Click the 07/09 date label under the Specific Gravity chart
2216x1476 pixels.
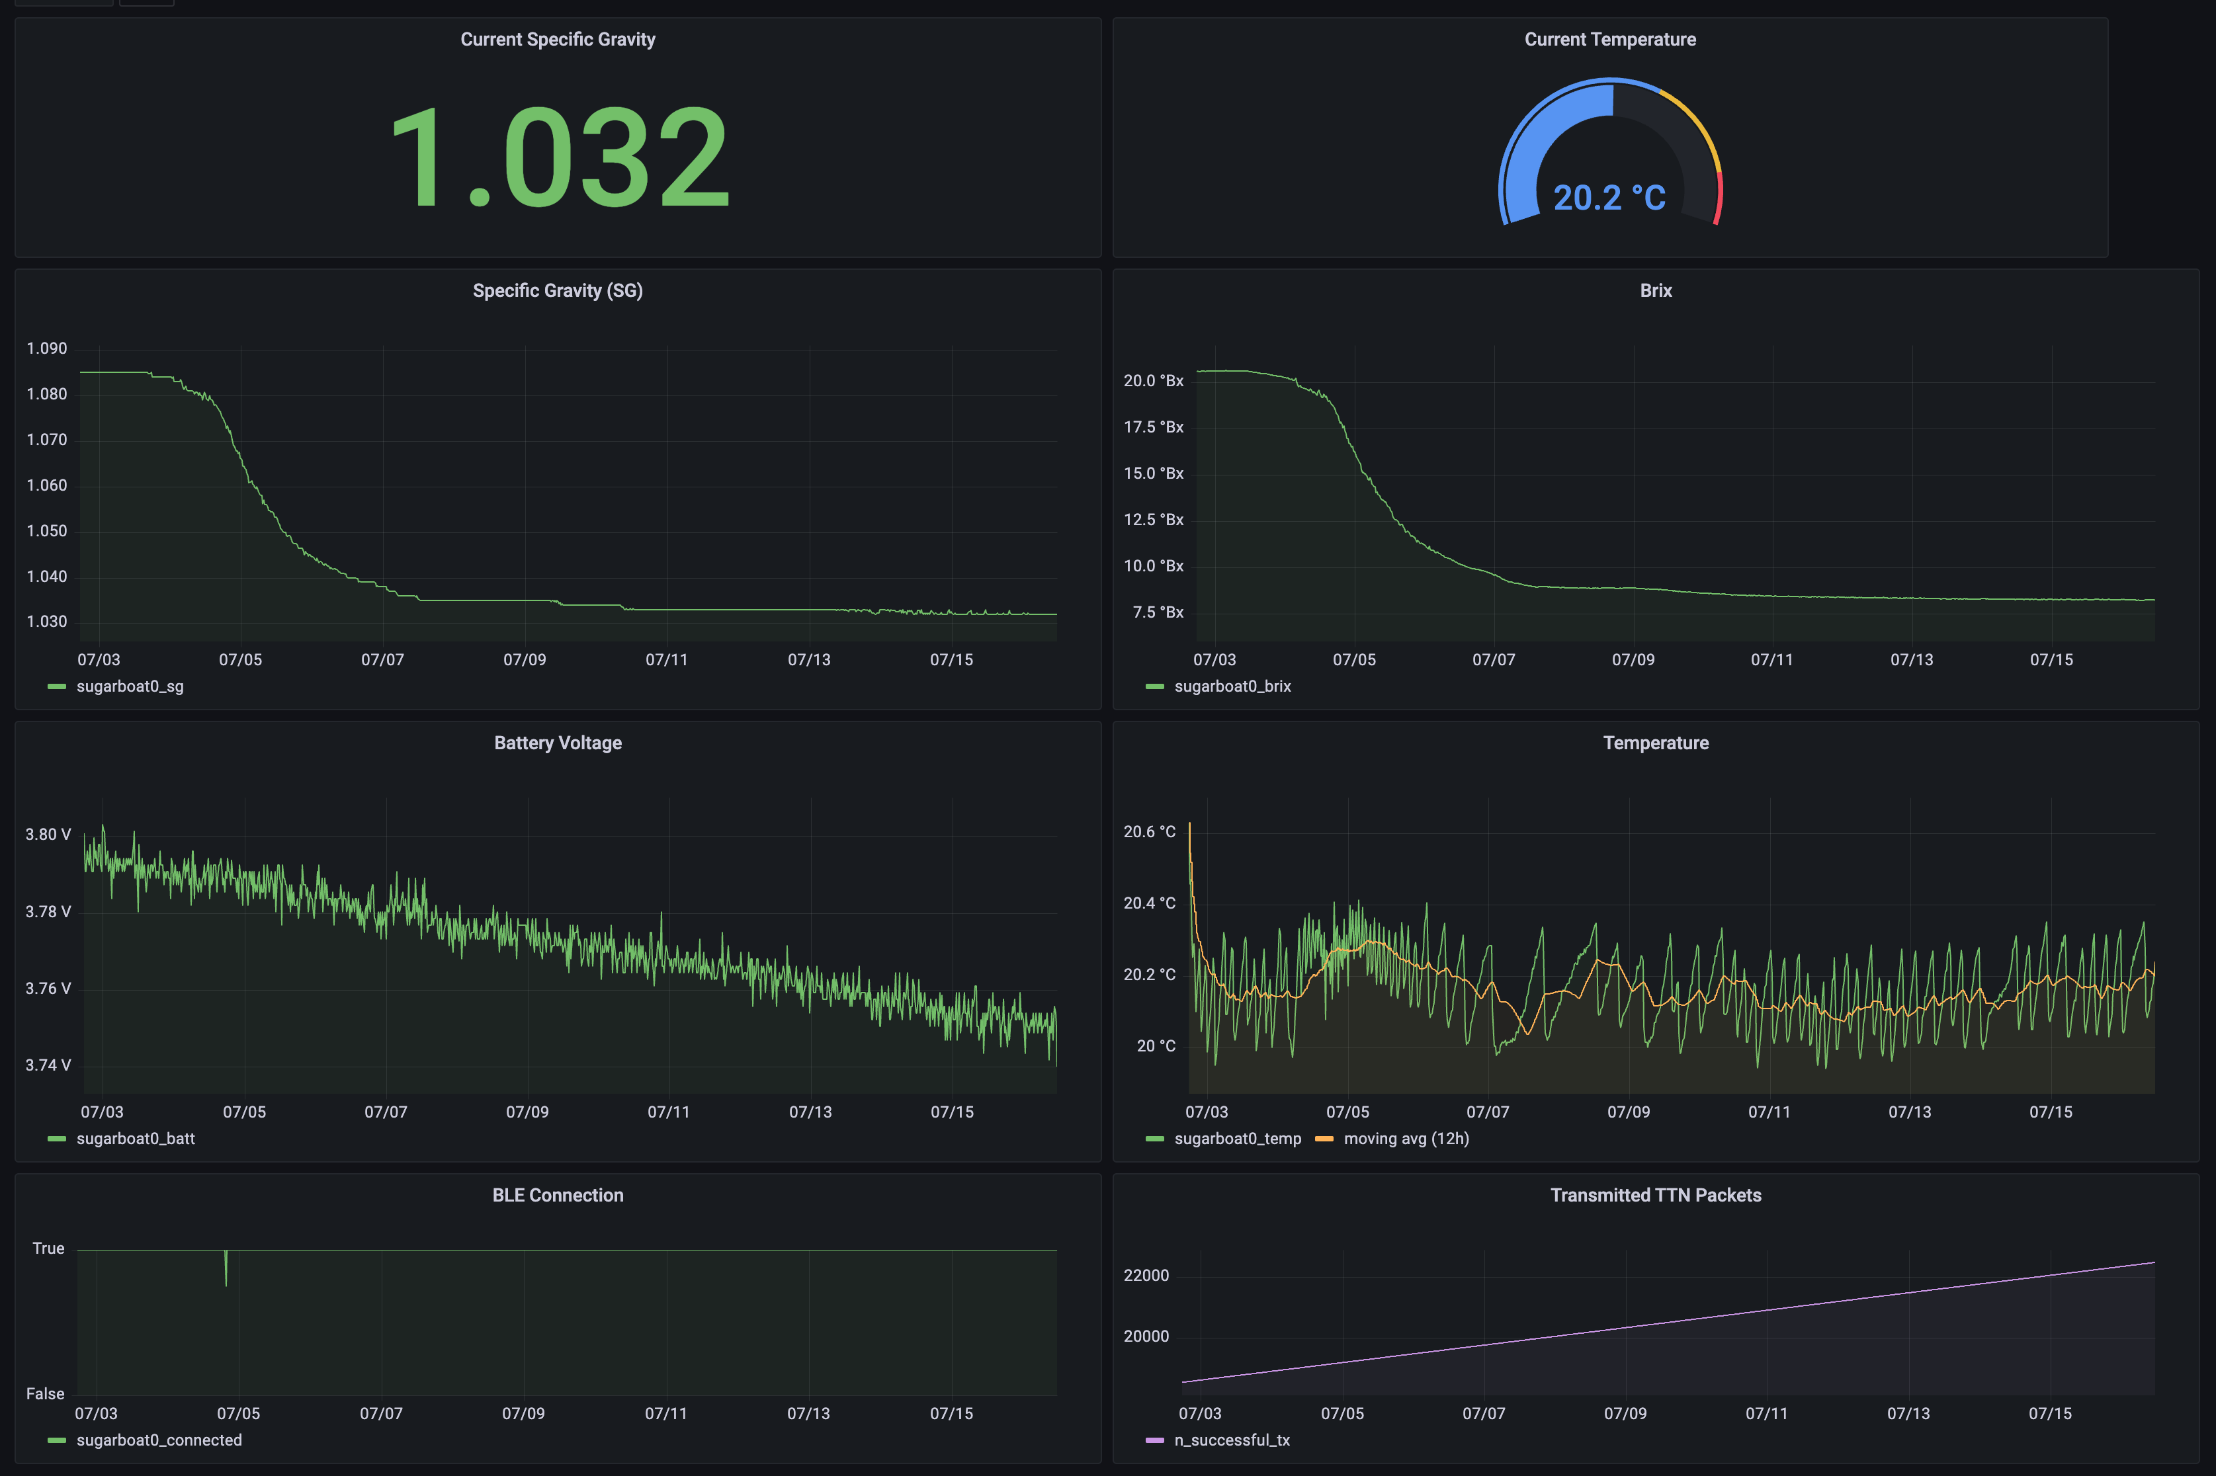coord(525,660)
